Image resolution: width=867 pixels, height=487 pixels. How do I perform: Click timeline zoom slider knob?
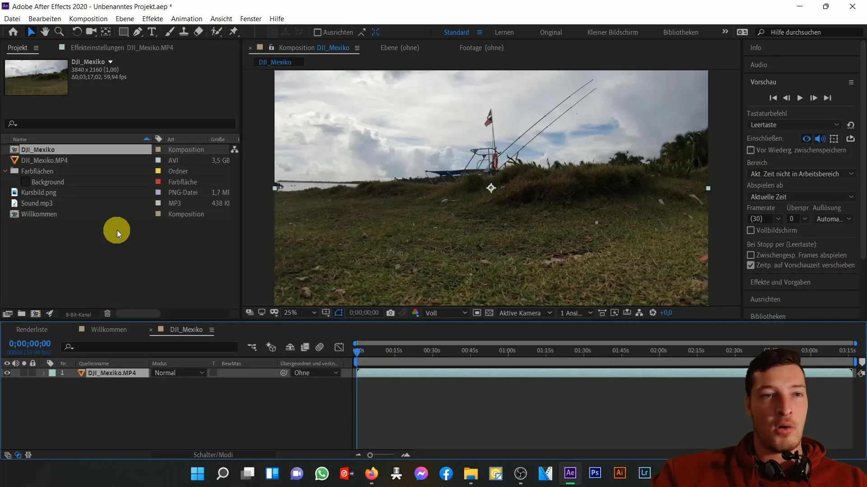370,455
